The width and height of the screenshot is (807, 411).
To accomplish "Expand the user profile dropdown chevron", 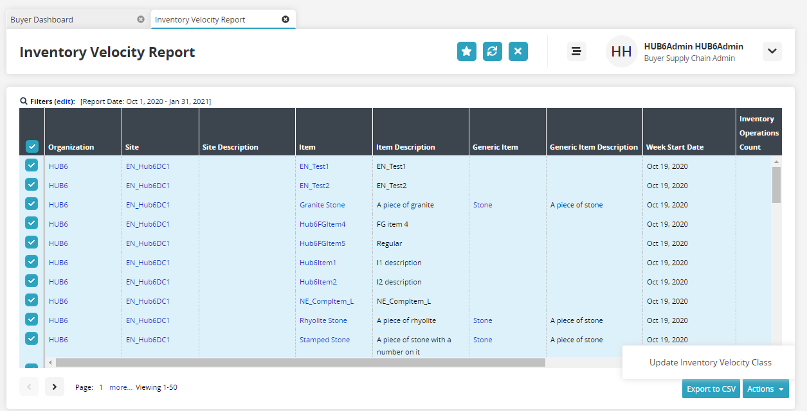I will 772,51.
